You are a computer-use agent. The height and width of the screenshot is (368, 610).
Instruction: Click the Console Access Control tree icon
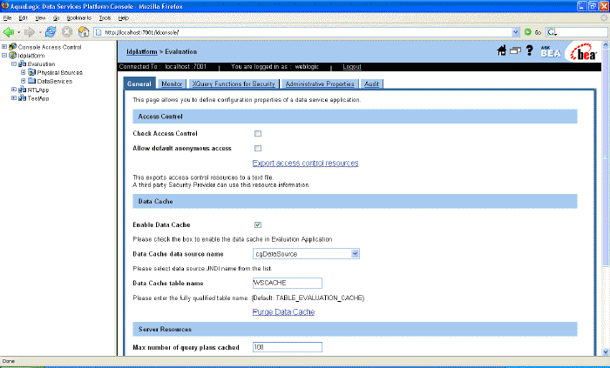12,47
